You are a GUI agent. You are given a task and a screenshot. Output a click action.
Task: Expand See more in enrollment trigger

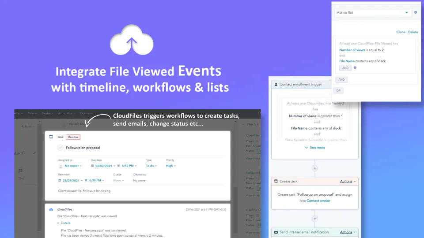(315, 148)
